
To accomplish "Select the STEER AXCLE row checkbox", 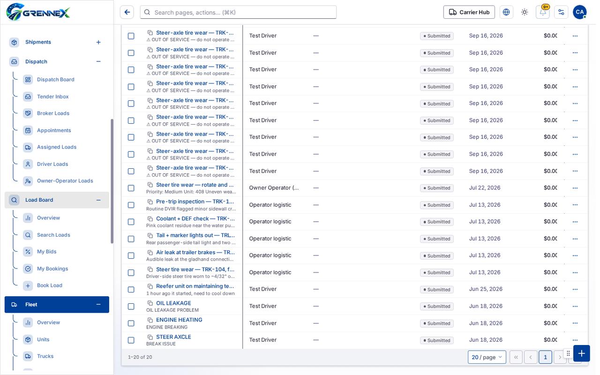I will (131, 340).
